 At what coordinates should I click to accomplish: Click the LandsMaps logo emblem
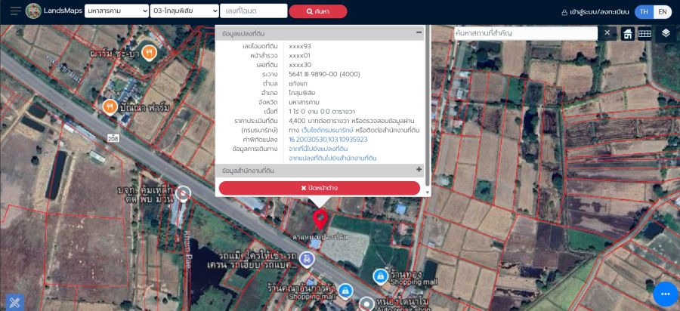pyautogui.click(x=33, y=11)
